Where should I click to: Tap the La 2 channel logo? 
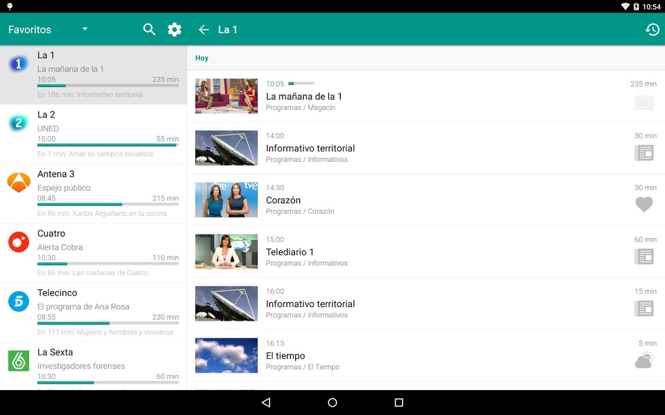[18, 123]
